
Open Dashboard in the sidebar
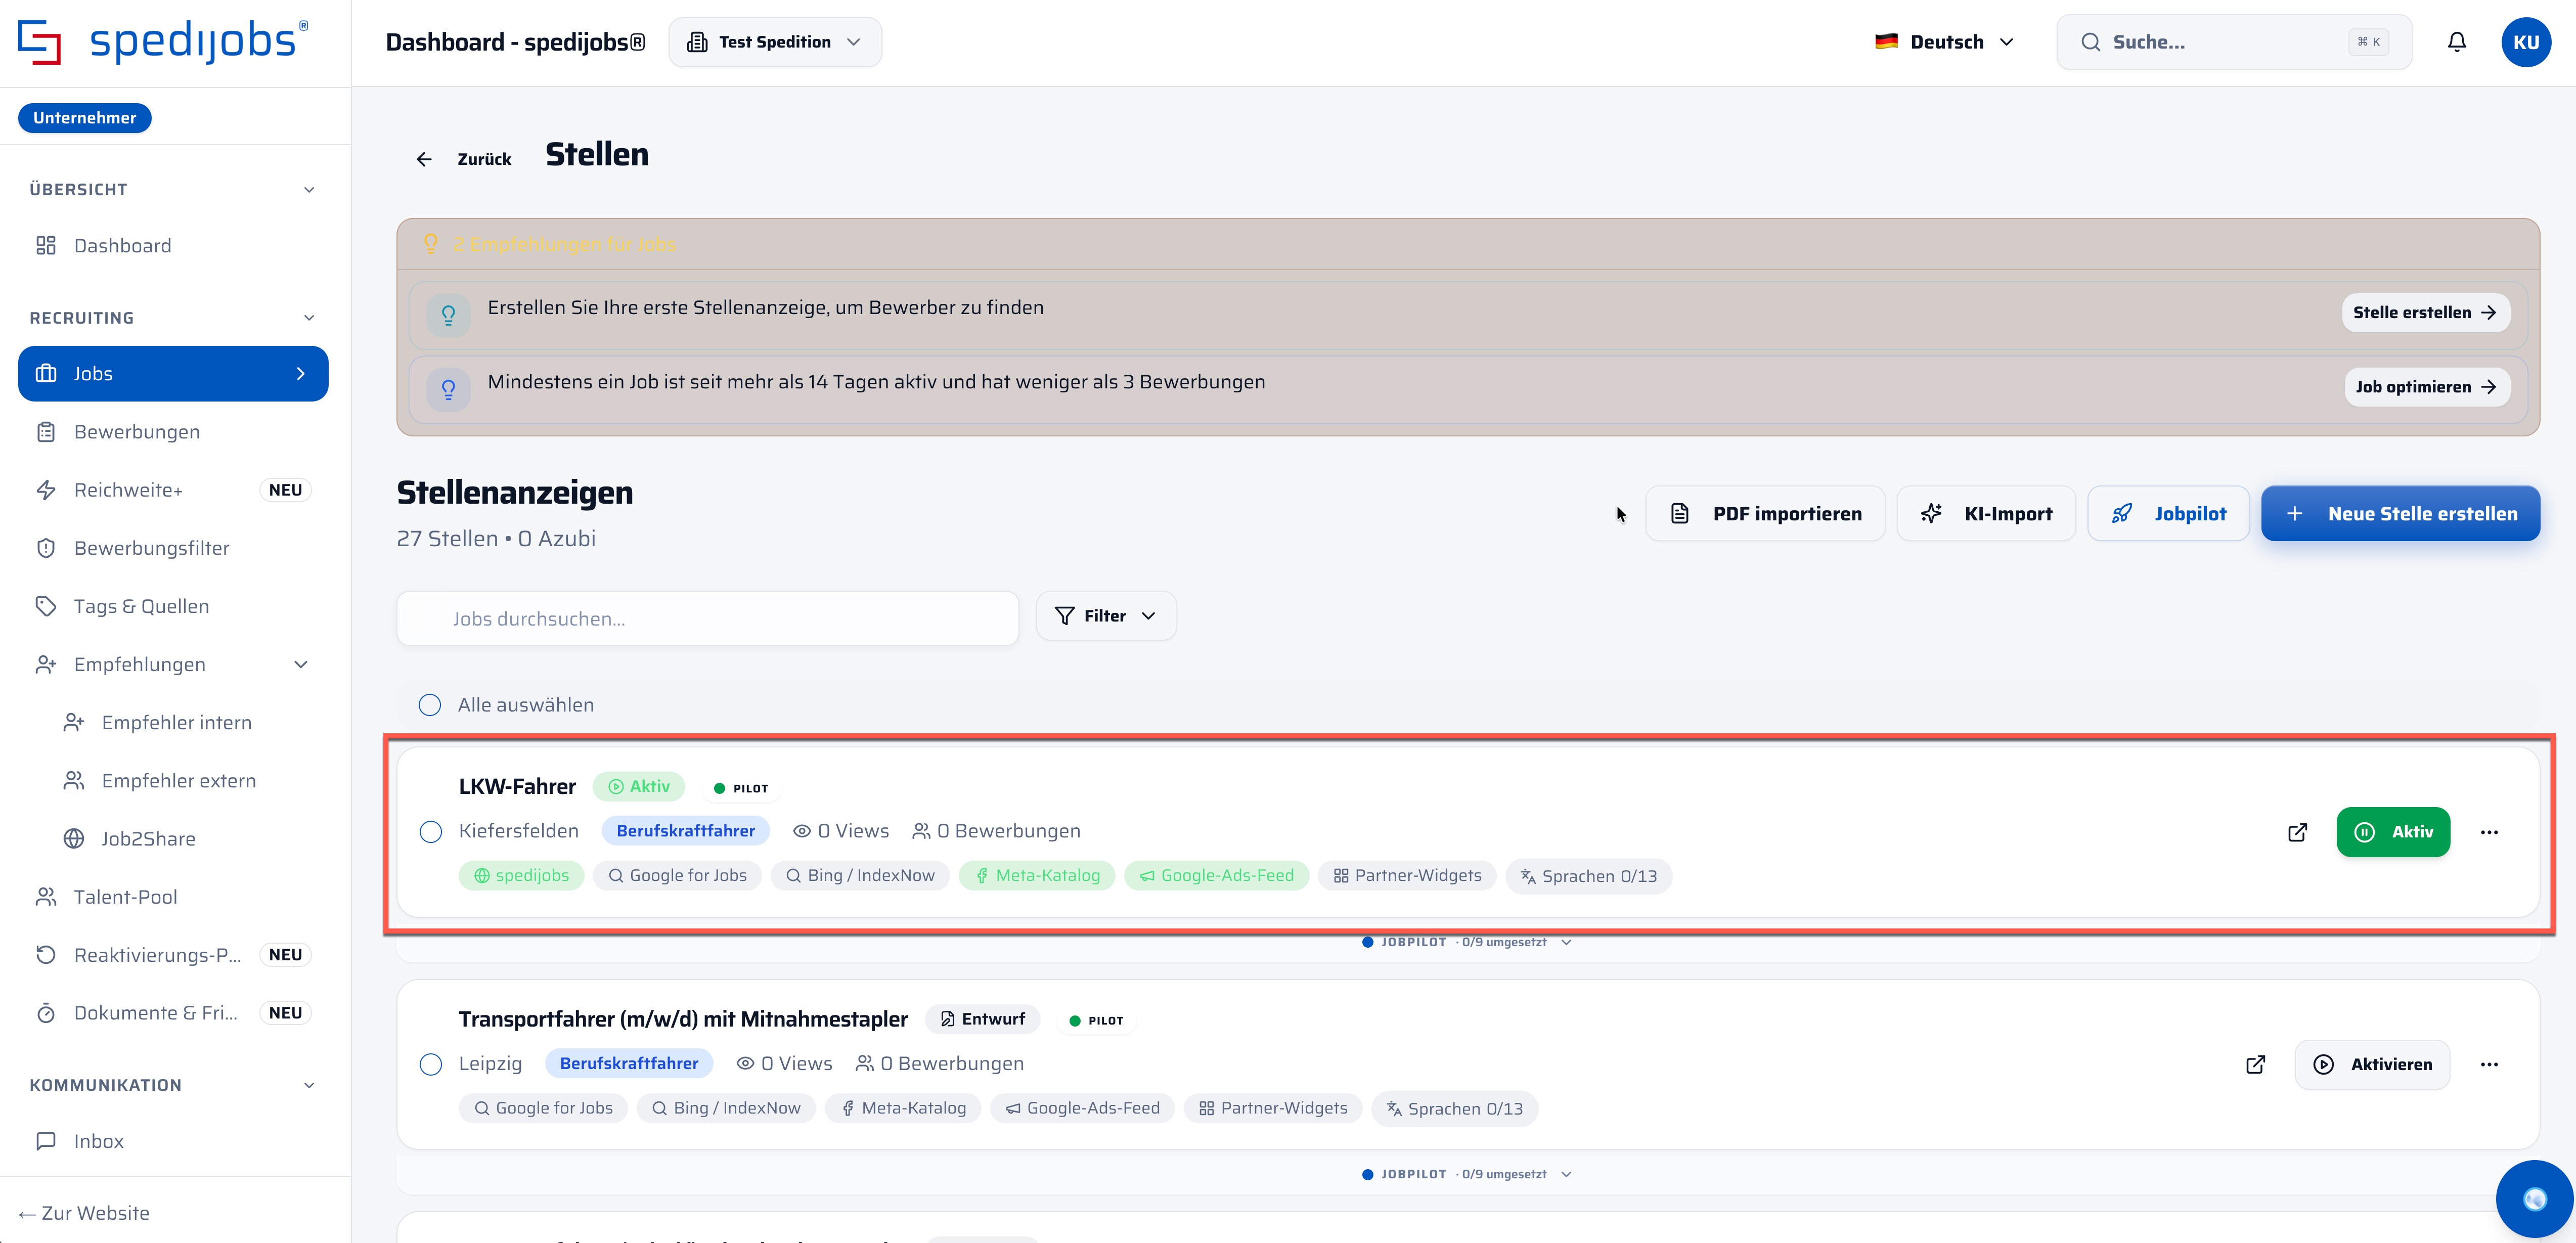click(x=173, y=246)
